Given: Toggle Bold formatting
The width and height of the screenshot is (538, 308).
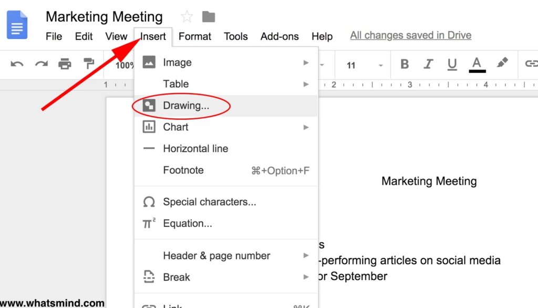Looking at the screenshot, I should click(405, 64).
